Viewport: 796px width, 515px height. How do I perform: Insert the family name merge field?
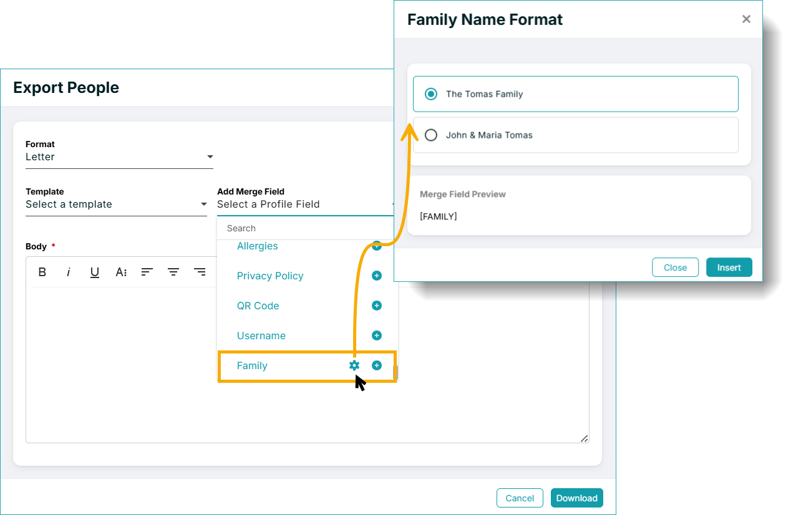[x=729, y=267]
